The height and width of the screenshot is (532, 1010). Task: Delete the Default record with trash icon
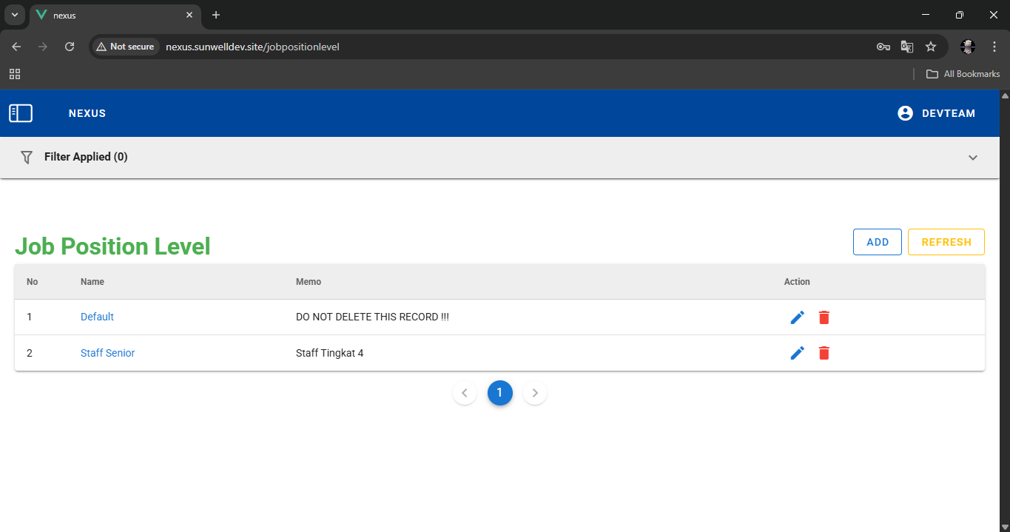click(824, 317)
